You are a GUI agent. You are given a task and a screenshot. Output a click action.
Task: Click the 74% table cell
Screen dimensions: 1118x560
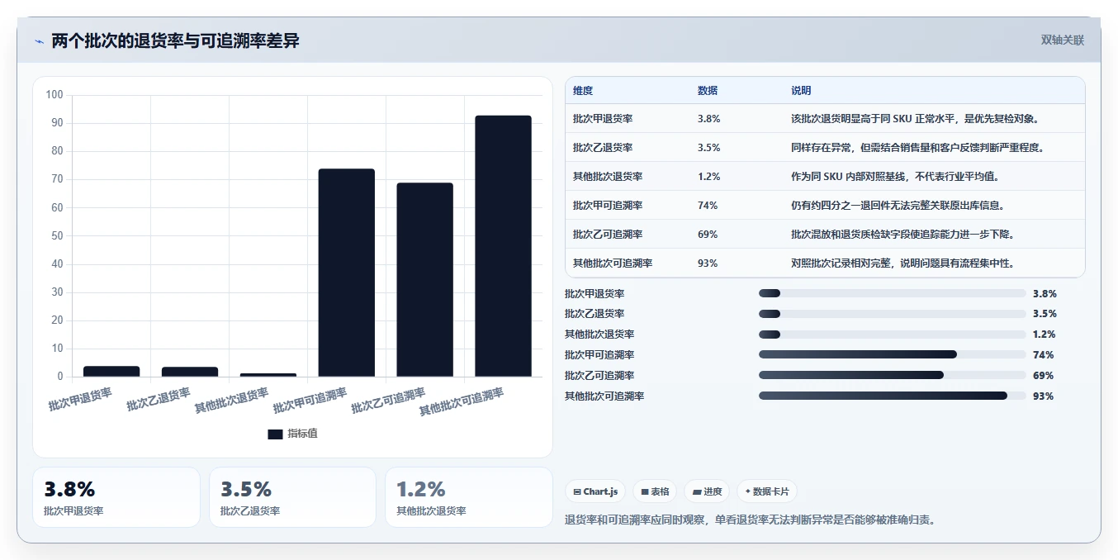click(708, 206)
